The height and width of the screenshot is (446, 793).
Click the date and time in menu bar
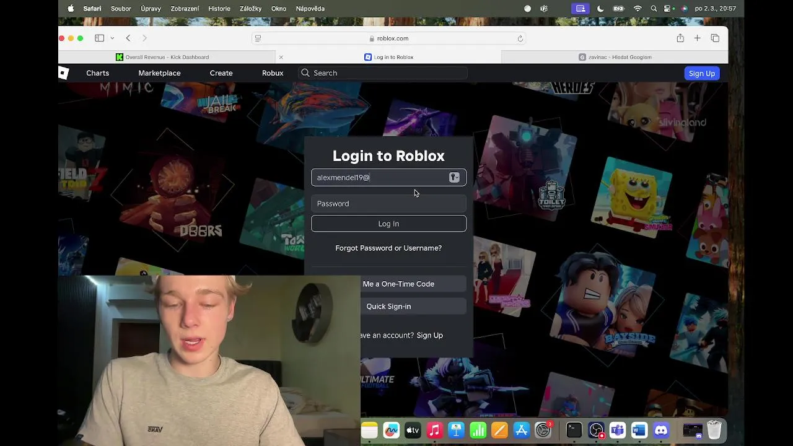pyautogui.click(x=716, y=9)
